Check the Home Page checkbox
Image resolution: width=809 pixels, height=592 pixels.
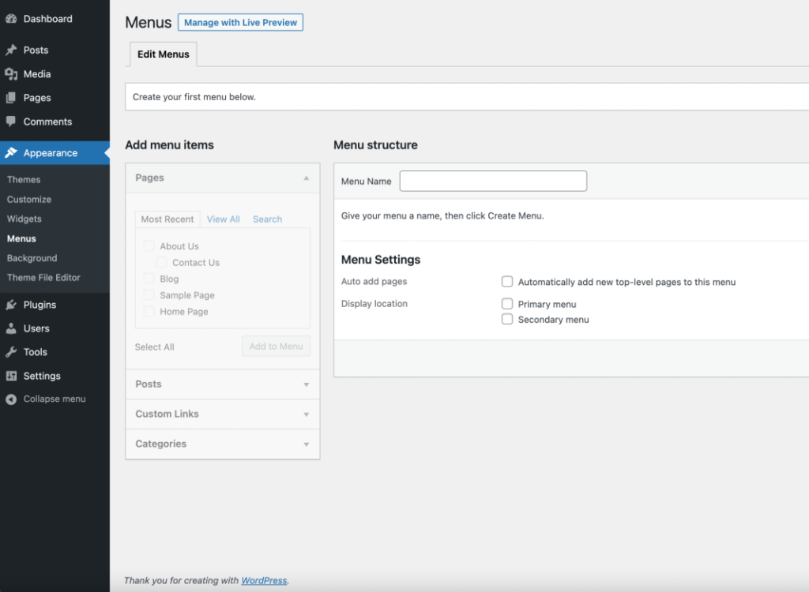(149, 312)
